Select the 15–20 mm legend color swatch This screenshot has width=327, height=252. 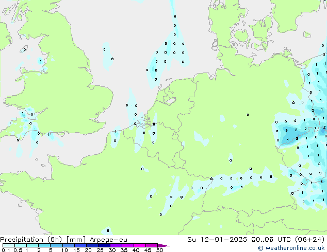80,245
